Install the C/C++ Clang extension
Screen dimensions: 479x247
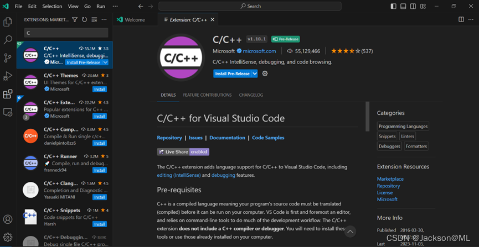pos(100,197)
